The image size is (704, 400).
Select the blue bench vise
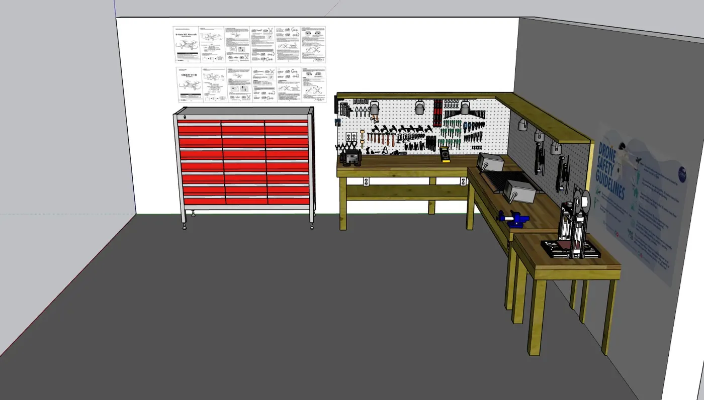513,220
